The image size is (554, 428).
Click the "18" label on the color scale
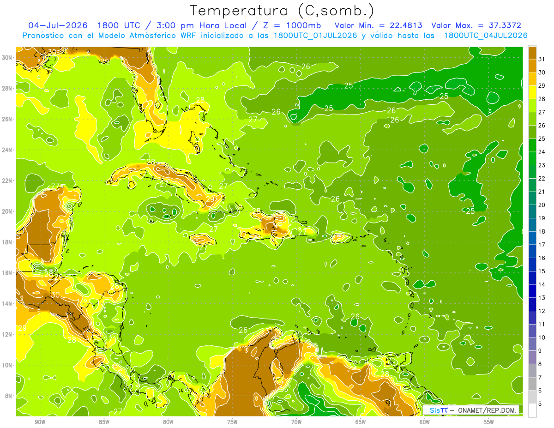(x=542, y=231)
